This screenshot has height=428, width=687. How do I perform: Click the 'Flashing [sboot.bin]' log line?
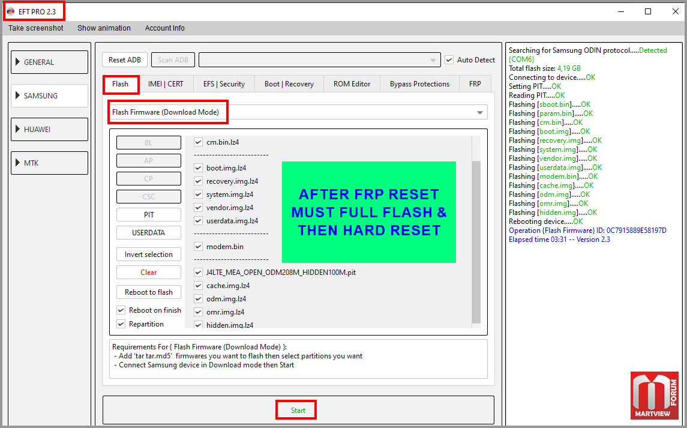[550, 104]
